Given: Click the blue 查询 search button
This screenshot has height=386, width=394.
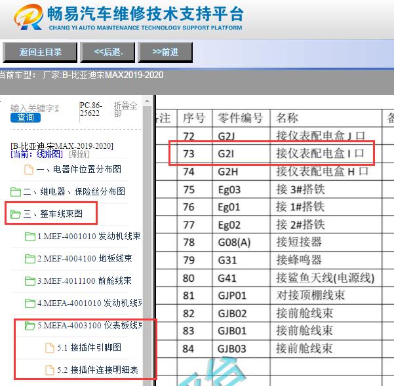Looking at the screenshot, I should pyautogui.click(x=26, y=117).
